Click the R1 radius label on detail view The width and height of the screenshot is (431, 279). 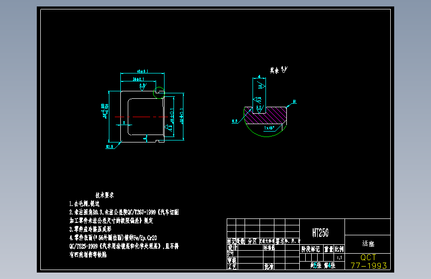point(294,102)
